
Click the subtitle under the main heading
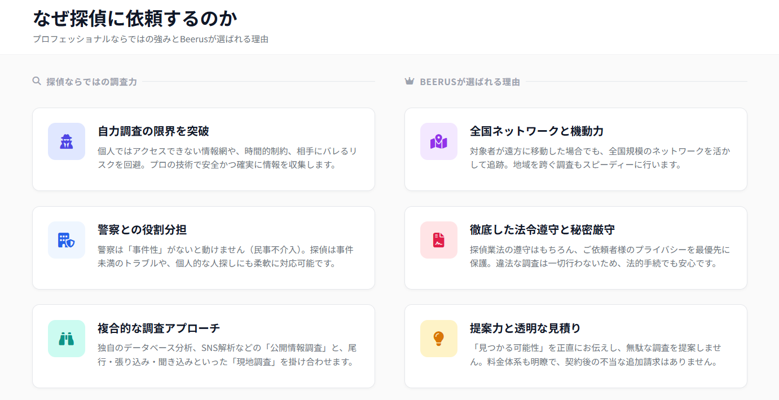[150, 39]
